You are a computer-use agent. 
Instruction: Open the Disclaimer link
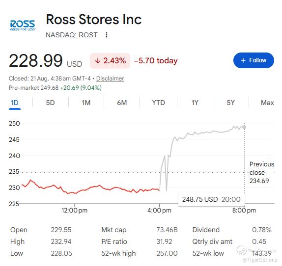click(110, 79)
